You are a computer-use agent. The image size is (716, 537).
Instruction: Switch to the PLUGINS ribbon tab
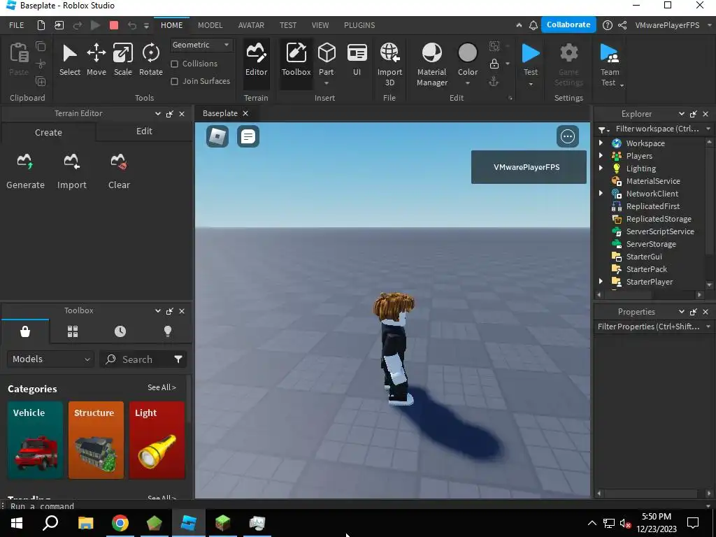click(359, 25)
